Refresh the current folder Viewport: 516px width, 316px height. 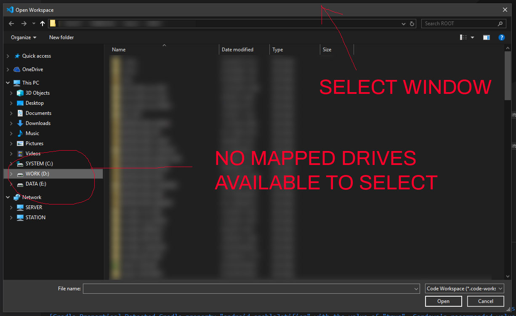click(412, 24)
